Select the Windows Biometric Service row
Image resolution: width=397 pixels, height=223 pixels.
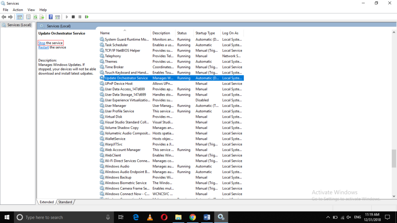click(171, 183)
